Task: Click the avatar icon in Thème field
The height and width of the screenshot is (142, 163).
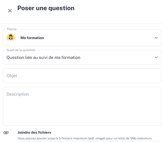Action: (x=11, y=38)
